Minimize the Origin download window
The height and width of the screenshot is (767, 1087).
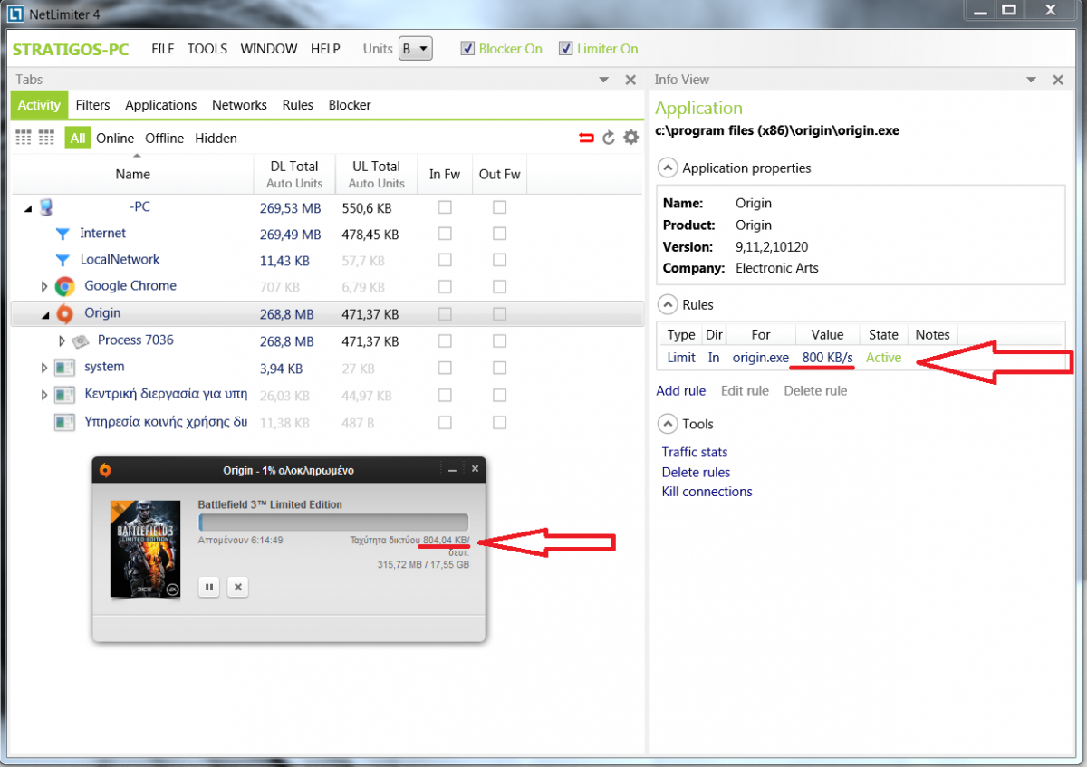click(x=453, y=470)
